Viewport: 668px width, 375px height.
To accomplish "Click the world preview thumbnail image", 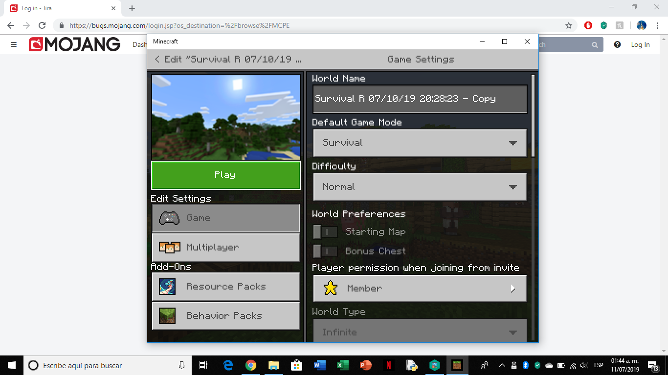I will coord(225,117).
